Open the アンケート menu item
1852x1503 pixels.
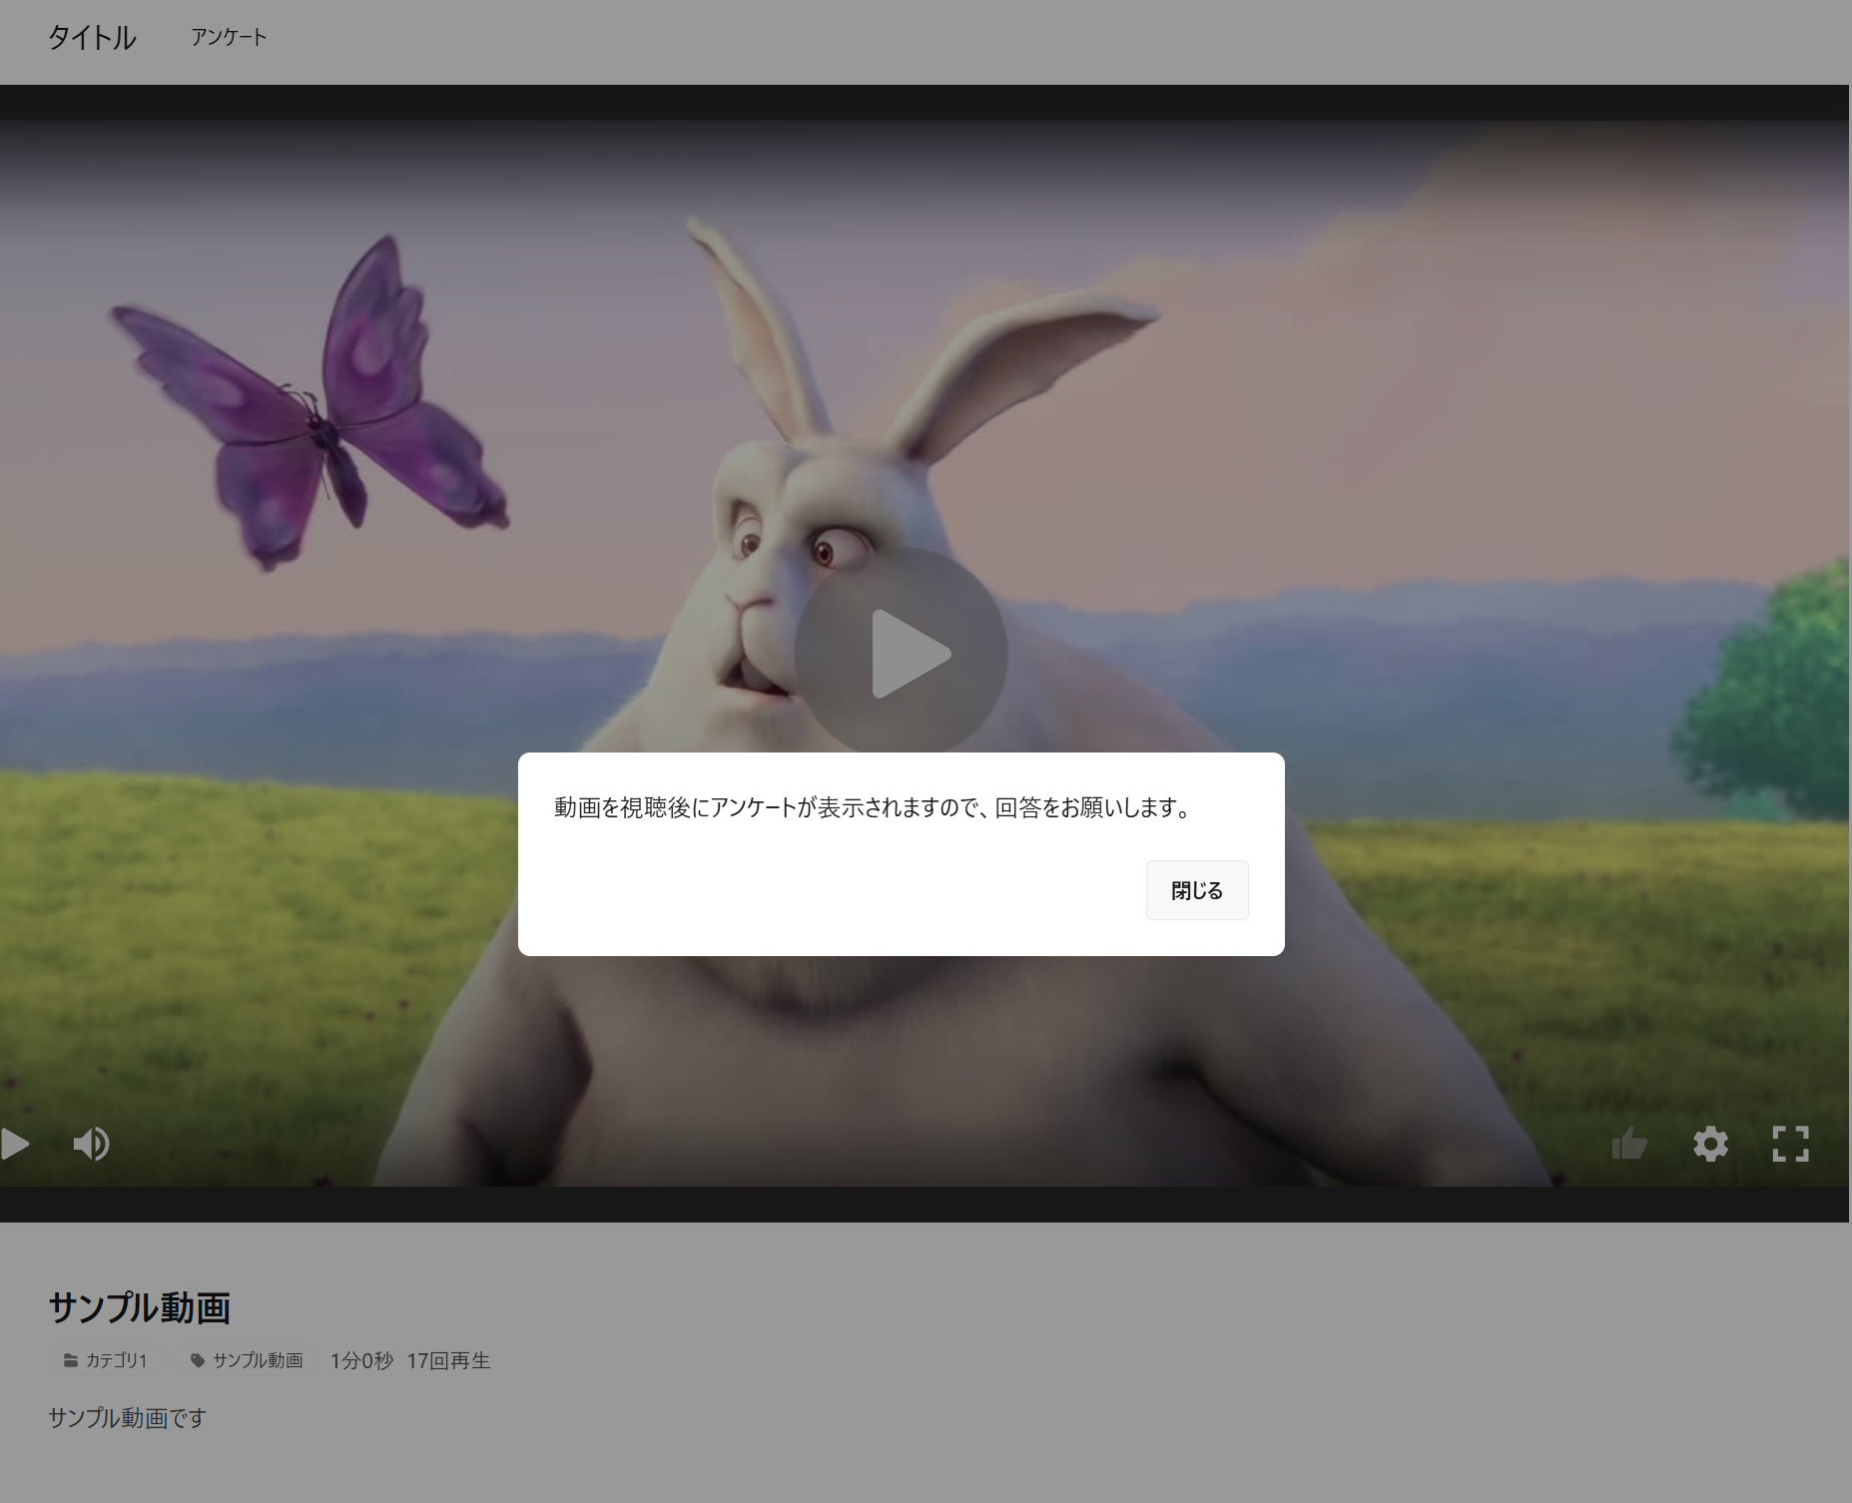coord(229,38)
